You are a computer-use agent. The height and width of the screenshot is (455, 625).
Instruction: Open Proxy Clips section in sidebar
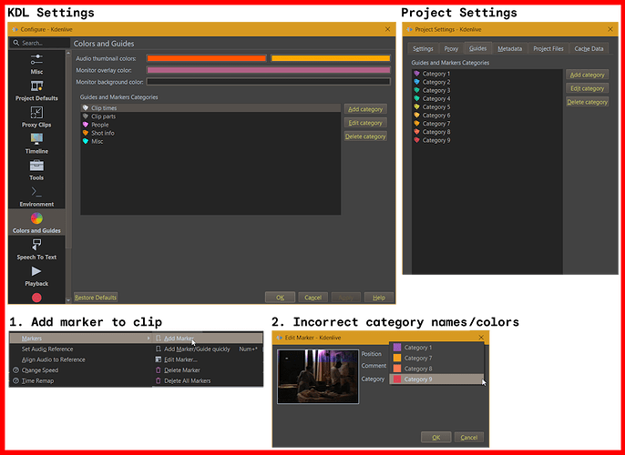point(36,117)
